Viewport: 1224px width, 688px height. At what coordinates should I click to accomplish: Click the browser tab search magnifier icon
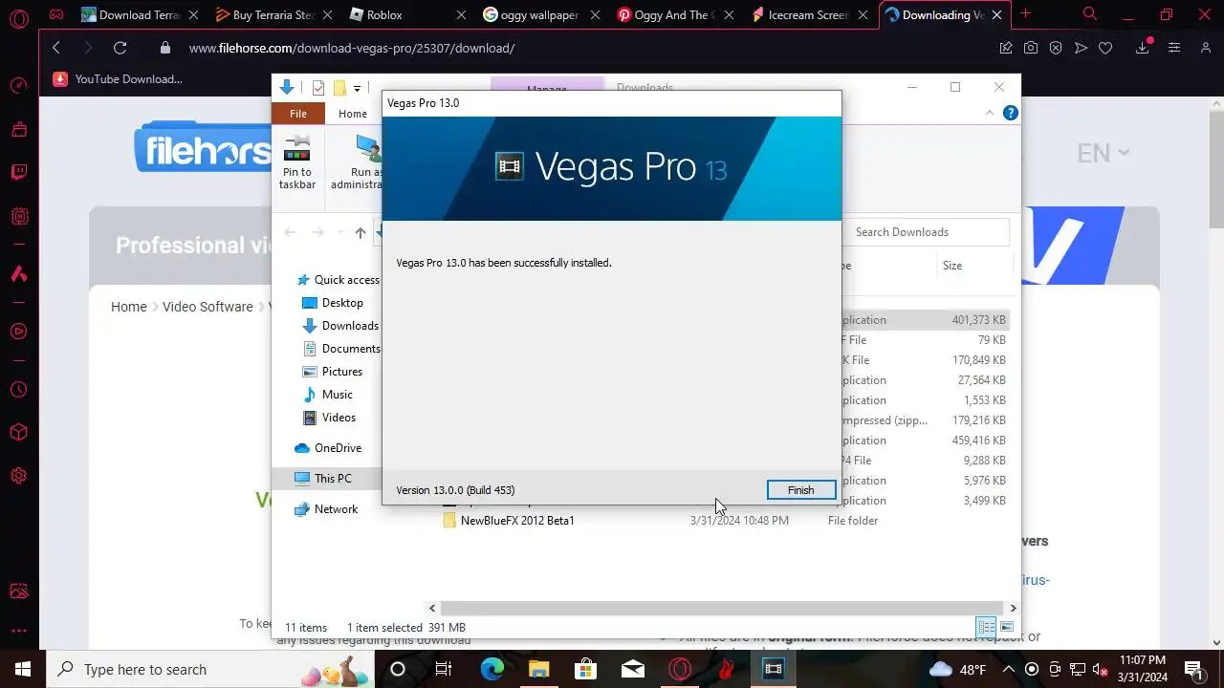pyautogui.click(x=1090, y=14)
